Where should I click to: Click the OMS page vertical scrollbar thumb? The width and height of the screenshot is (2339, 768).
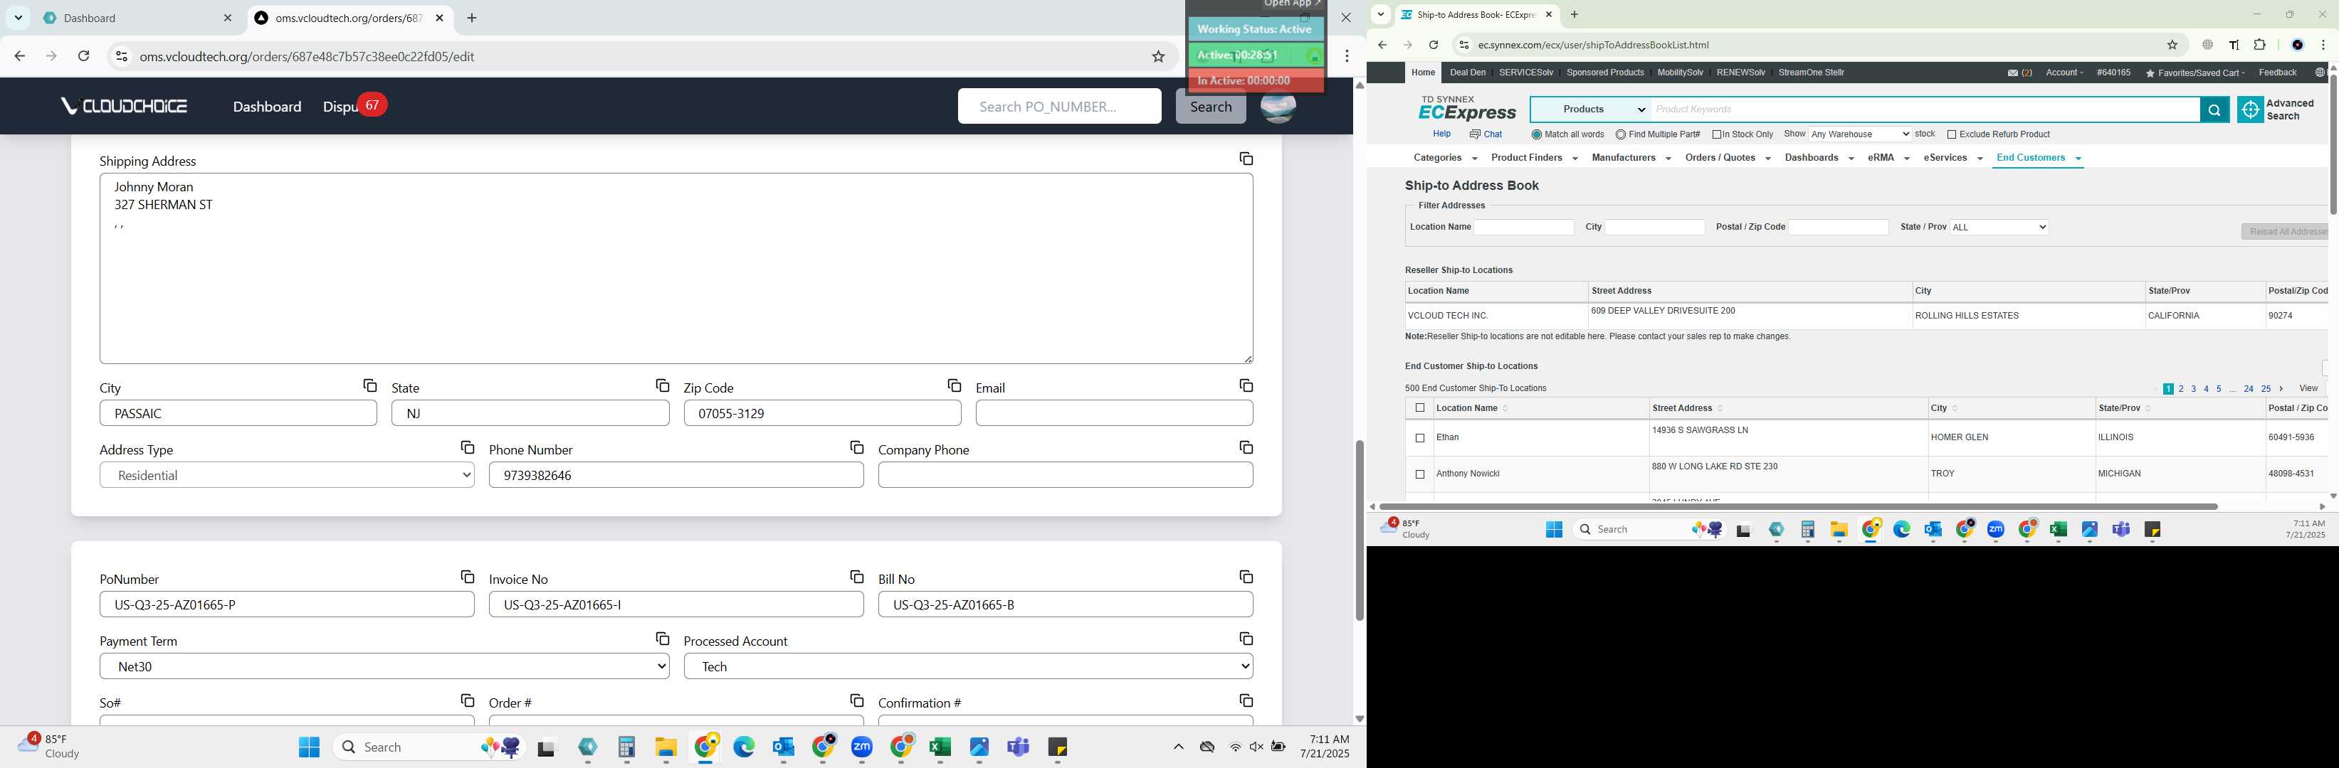coord(1360,530)
